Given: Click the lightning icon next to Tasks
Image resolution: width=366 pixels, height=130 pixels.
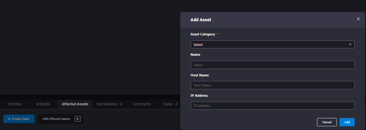Looking at the screenshot, I should (176, 104).
